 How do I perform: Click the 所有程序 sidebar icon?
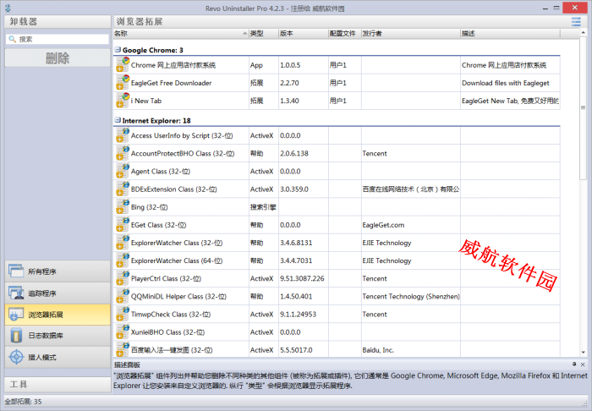click(x=16, y=271)
